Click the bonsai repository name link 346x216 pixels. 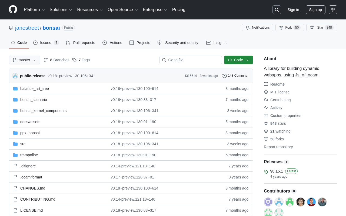pos(51,28)
